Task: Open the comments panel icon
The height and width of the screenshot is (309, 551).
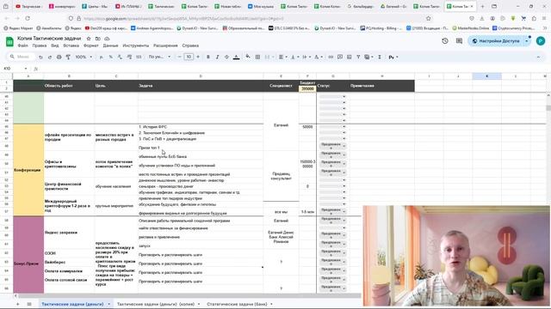Action: (459, 41)
